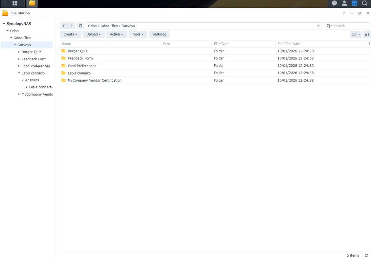Click the 5 items status text

pos(353,255)
